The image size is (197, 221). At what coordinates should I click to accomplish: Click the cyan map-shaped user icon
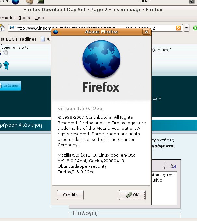pos(6,66)
